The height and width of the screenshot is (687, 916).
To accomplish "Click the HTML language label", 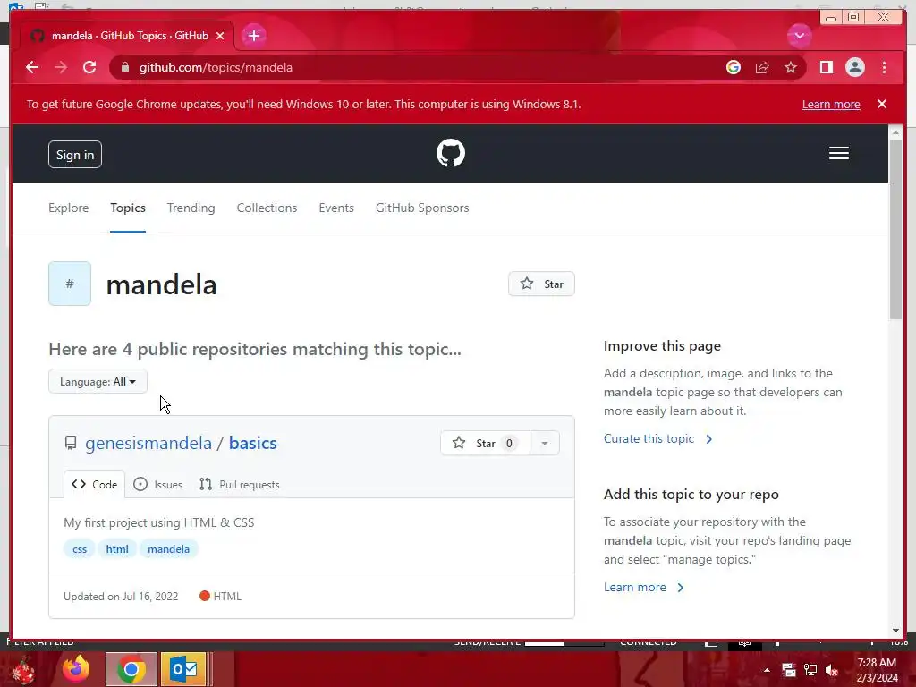I will 220,597.
